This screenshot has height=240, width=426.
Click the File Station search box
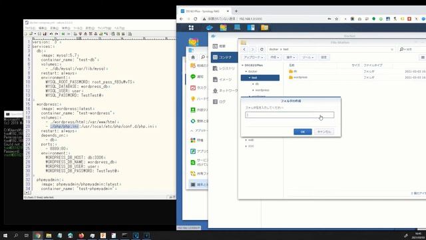pyautogui.click(x=413, y=49)
